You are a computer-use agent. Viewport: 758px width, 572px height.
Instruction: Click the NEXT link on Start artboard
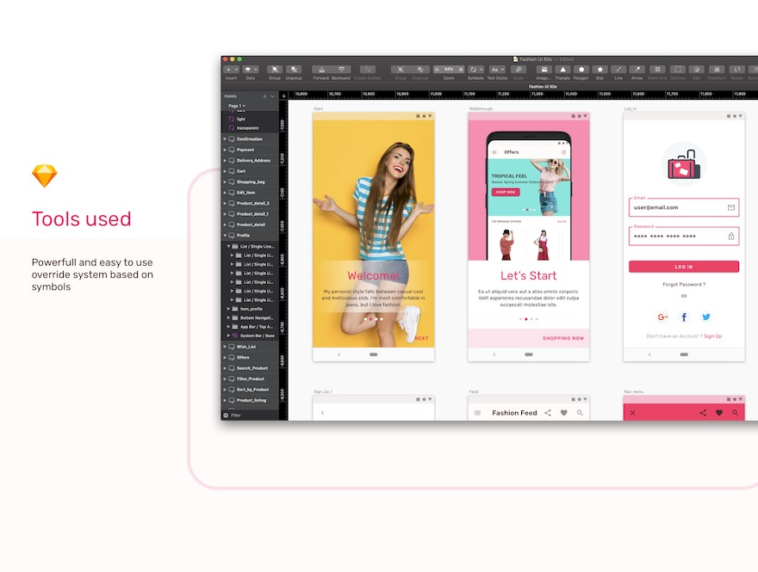point(421,338)
